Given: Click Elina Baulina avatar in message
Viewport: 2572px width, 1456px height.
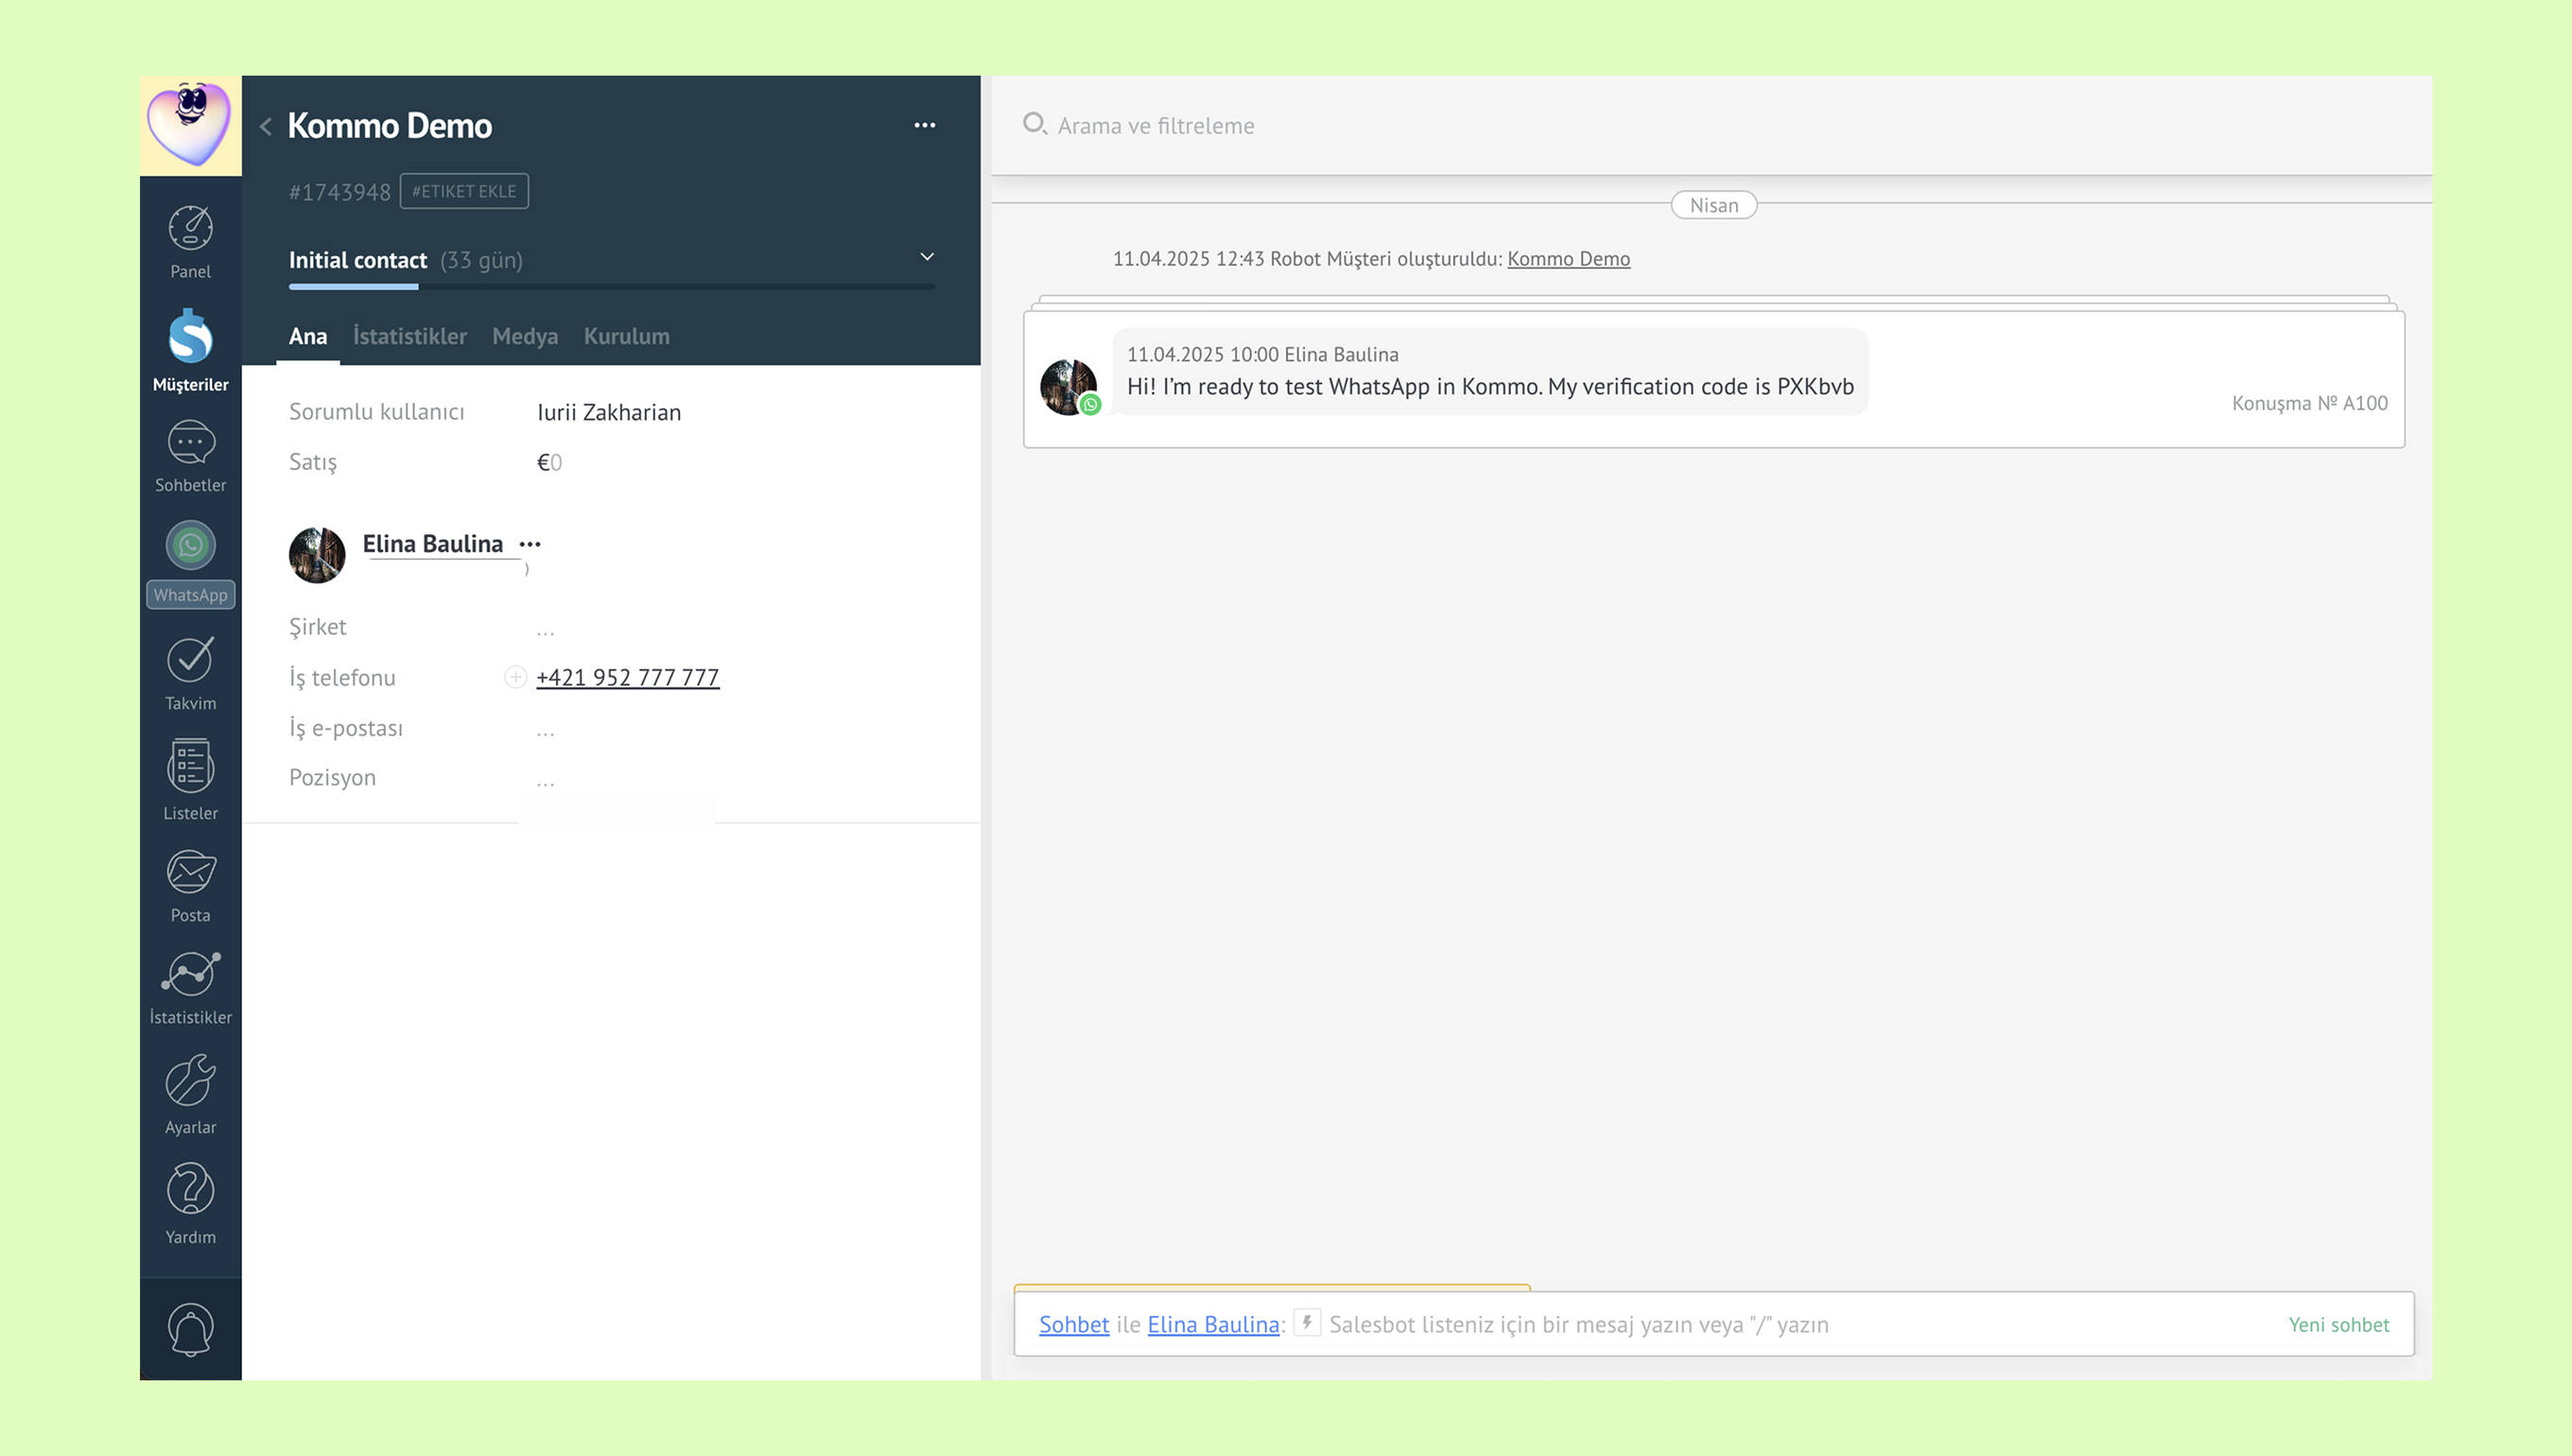Looking at the screenshot, I should (1069, 387).
